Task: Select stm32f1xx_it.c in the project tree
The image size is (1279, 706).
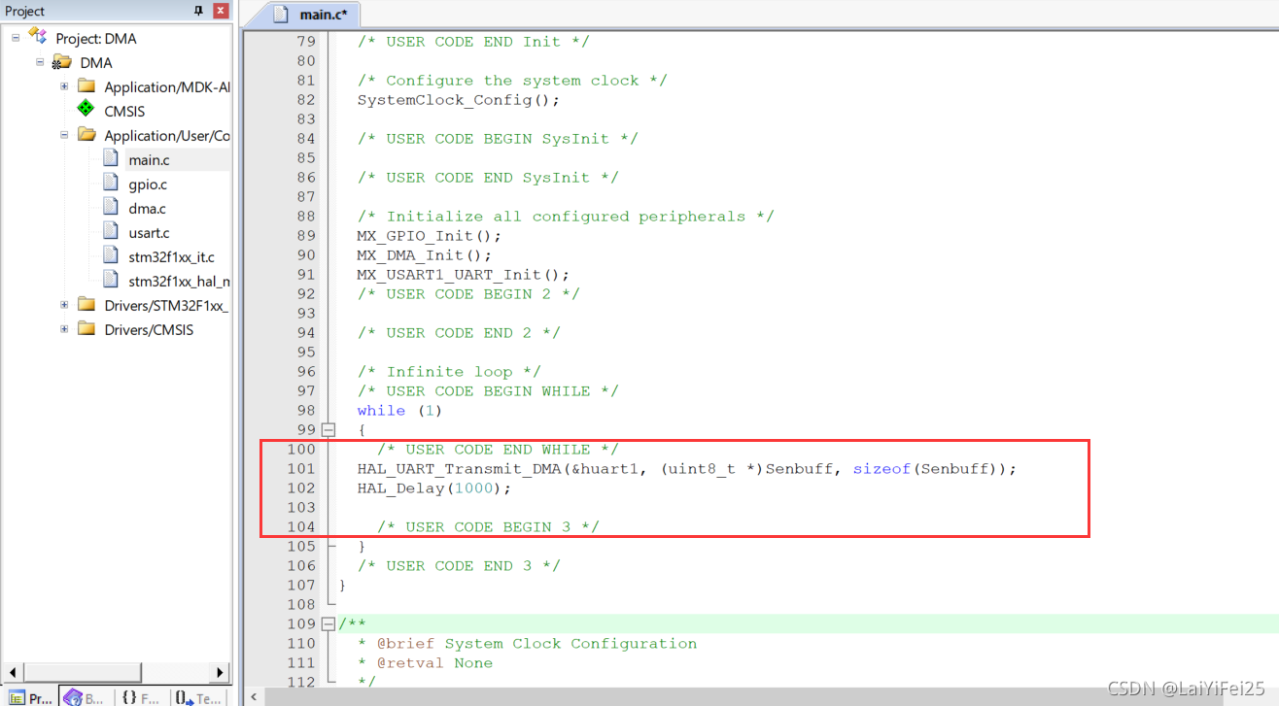Action: (x=171, y=256)
